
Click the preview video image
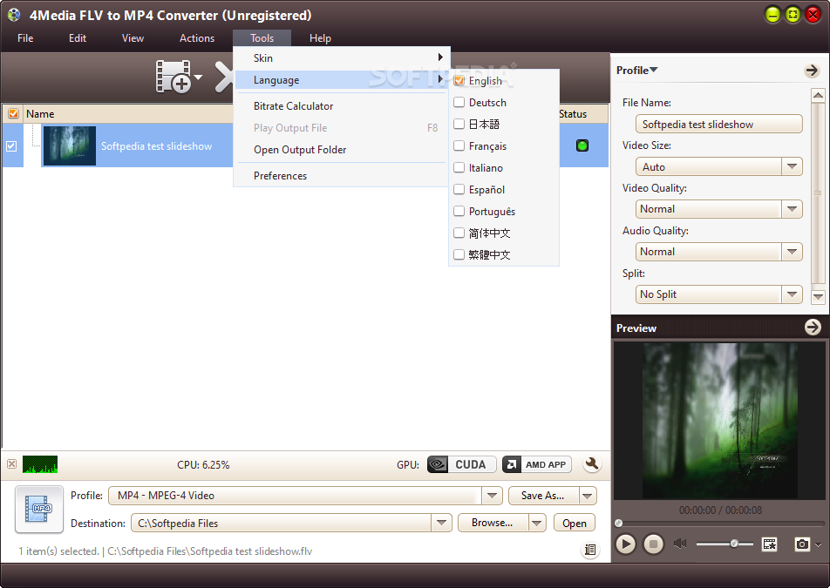click(x=720, y=421)
